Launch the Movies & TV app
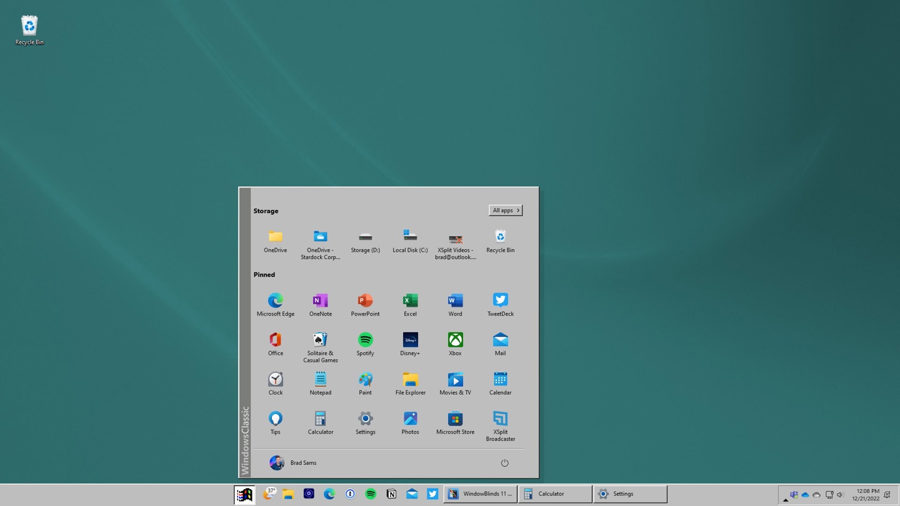Viewport: 900px width, 506px height. click(x=455, y=380)
